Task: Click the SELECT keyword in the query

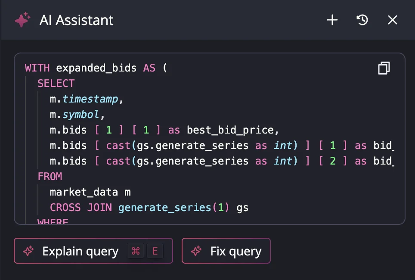Action: click(x=56, y=83)
